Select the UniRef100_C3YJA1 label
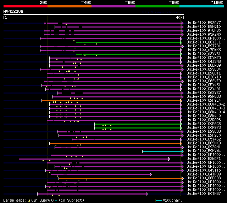 point(204,89)
